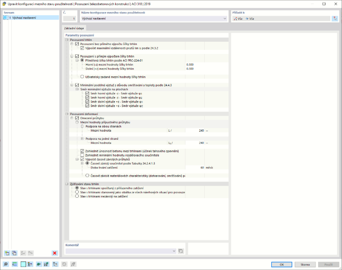
Task: Collapse Mezní hodnoty přípustného průhybu node
Action: (77, 122)
